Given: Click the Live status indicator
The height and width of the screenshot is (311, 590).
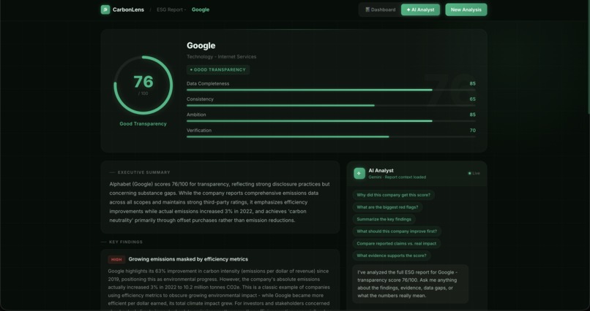Looking at the screenshot, I should 474,173.
